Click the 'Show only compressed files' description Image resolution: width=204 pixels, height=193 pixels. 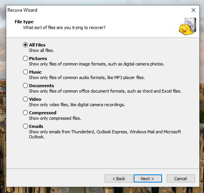pyautogui.click(x=55, y=118)
